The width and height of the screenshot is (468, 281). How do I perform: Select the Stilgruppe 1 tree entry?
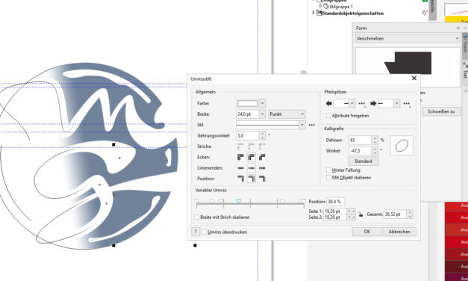pyautogui.click(x=341, y=6)
